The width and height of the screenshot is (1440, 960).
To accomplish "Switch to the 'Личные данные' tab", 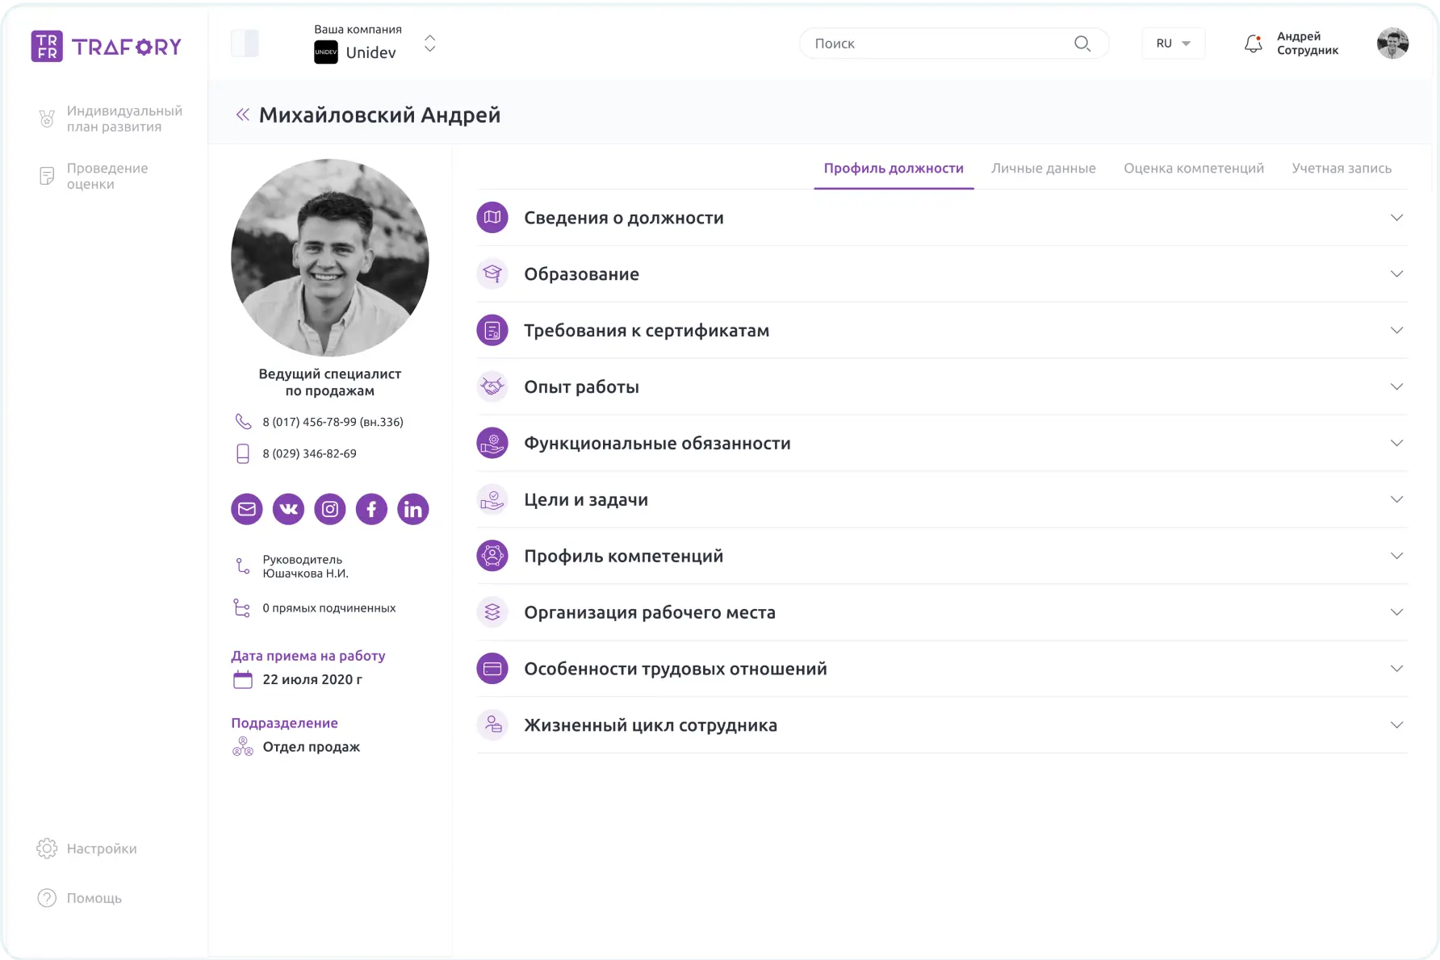I will (1044, 168).
